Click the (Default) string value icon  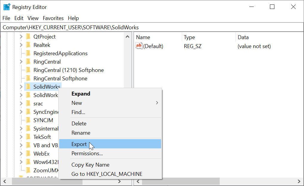(139, 46)
